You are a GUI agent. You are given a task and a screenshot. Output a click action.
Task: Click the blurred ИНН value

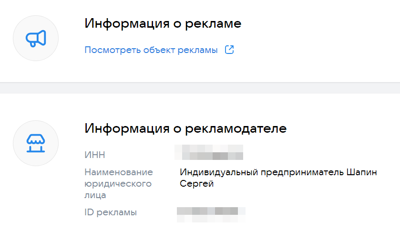click(x=209, y=152)
